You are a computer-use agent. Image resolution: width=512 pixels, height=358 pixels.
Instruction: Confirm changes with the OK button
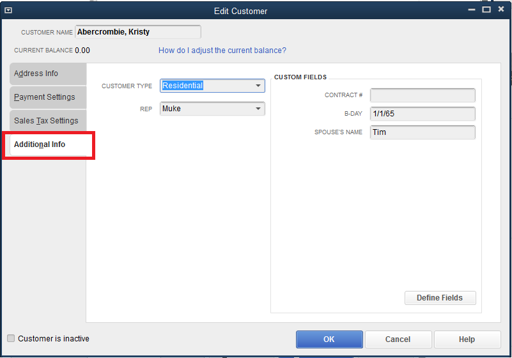click(x=329, y=339)
